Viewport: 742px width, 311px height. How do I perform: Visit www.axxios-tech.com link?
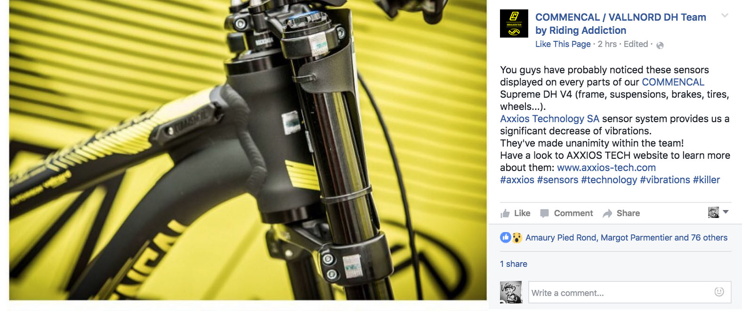pos(606,168)
